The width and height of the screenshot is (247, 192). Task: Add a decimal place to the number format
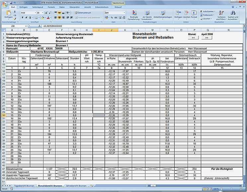point(120,18)
